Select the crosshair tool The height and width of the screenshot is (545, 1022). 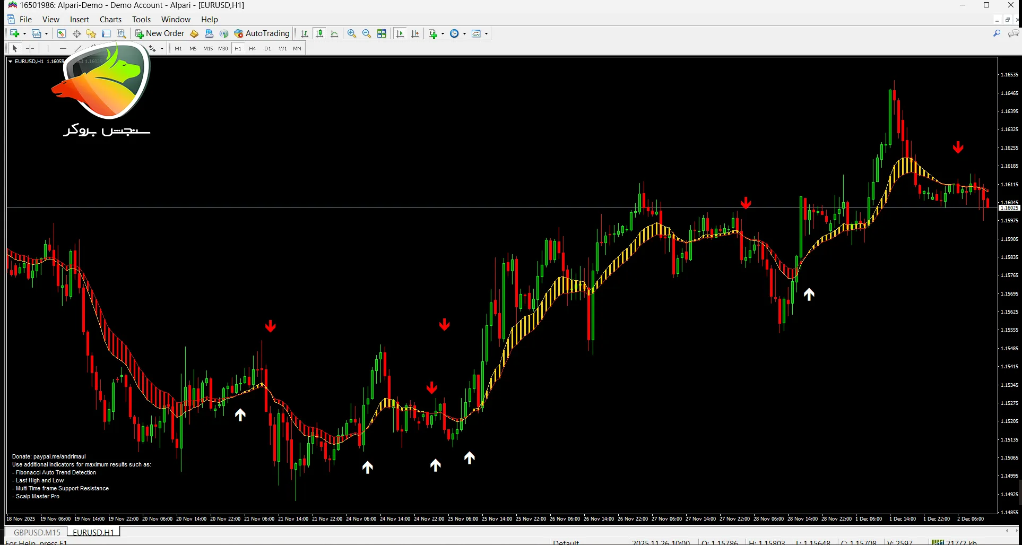30,48
